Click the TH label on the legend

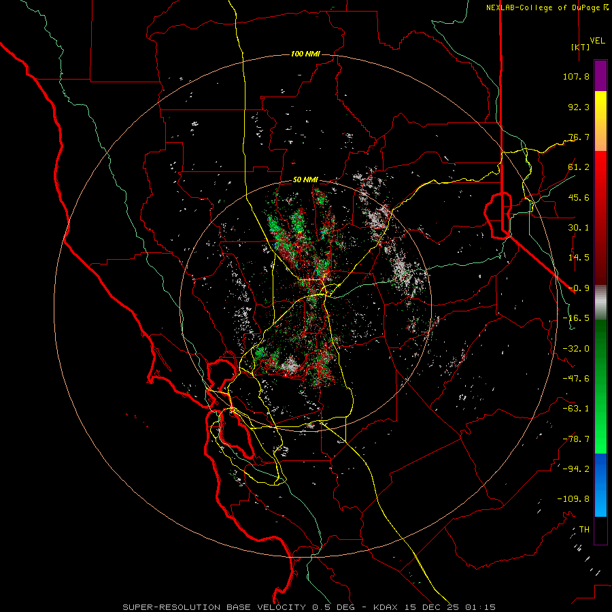click(584, 530)
